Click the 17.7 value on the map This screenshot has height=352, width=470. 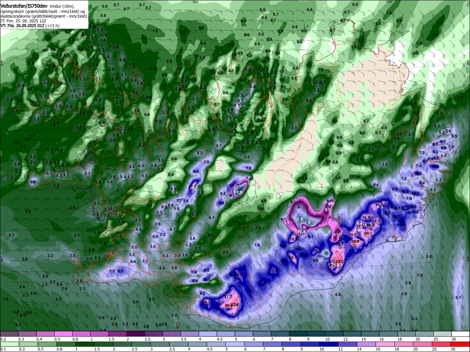(x=228, y=297)
